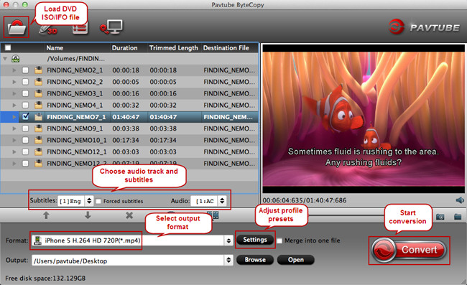The width and height of the screenshot is (467, 285).
Task: Toggle the select-all checkbox in list header
Action: coord(8,47)
